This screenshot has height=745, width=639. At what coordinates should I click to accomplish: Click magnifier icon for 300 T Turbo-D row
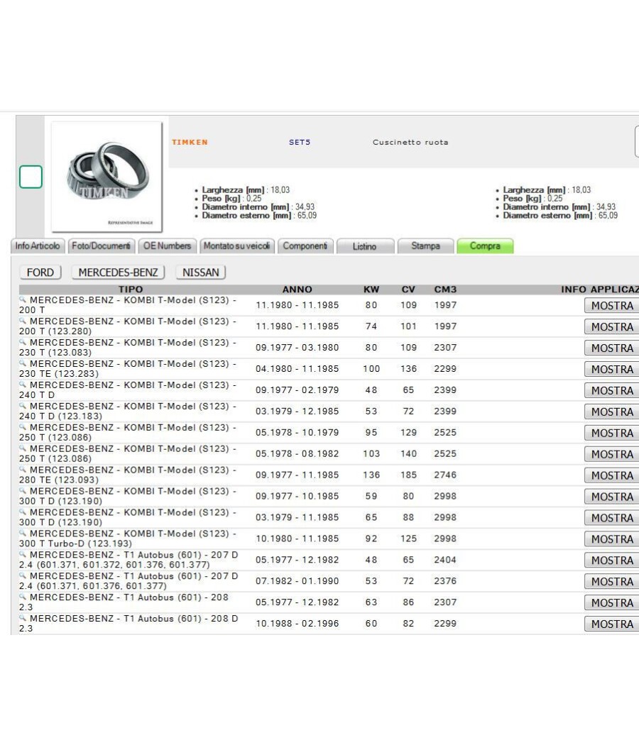tap(23, 533)
